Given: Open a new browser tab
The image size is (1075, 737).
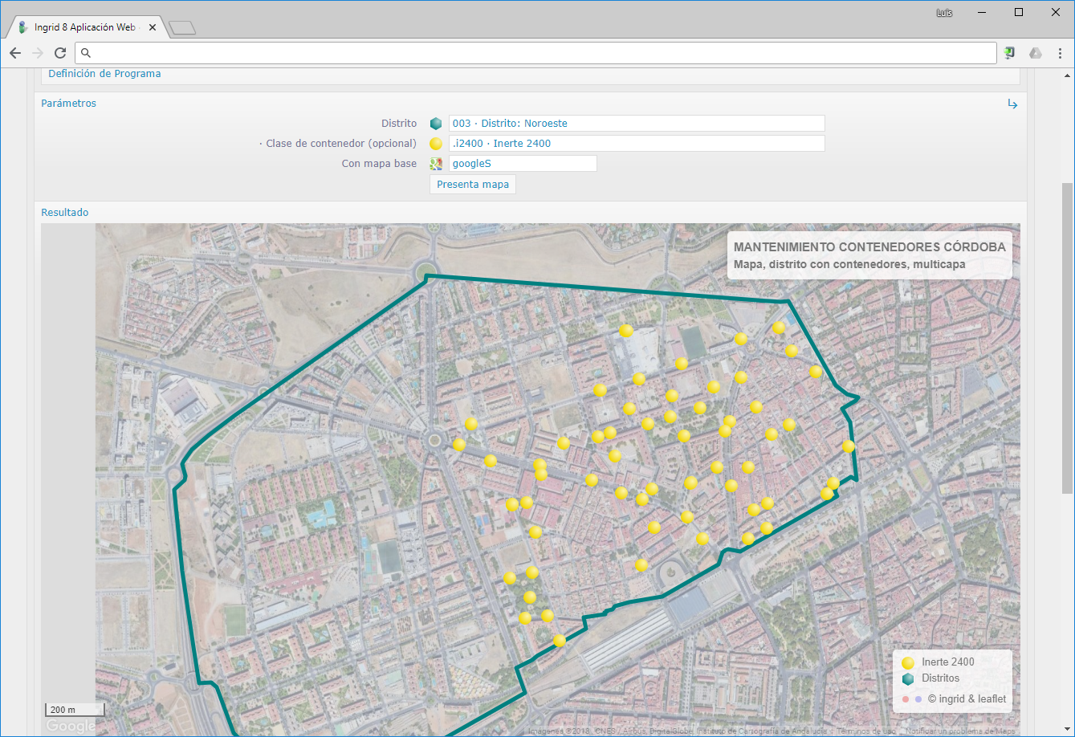Looking at the screenshot, I should point(183,29).
